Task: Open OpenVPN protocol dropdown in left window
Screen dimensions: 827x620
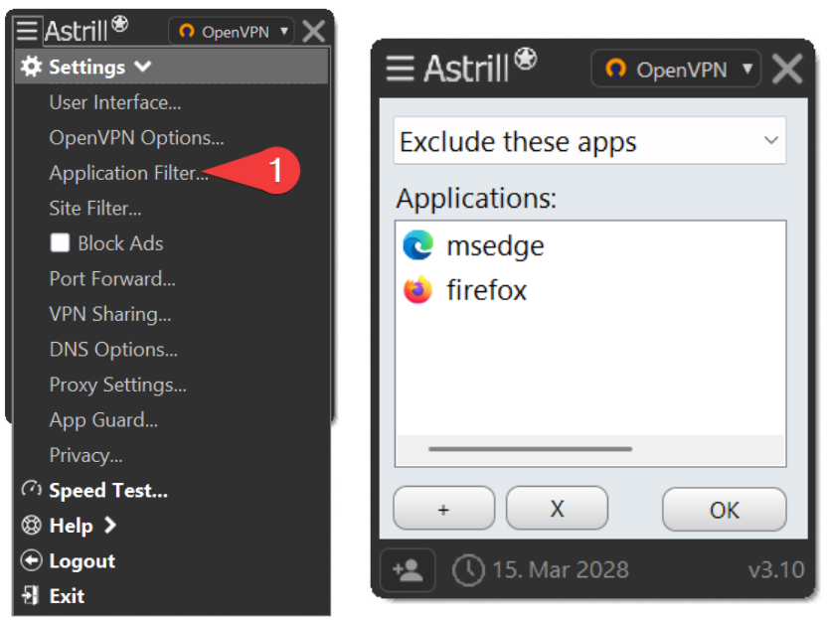Action: (231, 32)
